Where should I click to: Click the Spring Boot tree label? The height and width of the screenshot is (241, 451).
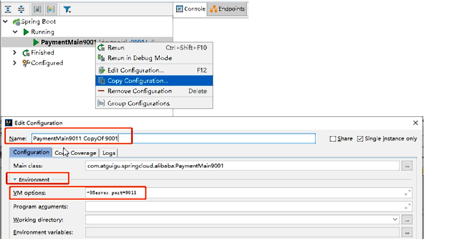coord(39,22)
